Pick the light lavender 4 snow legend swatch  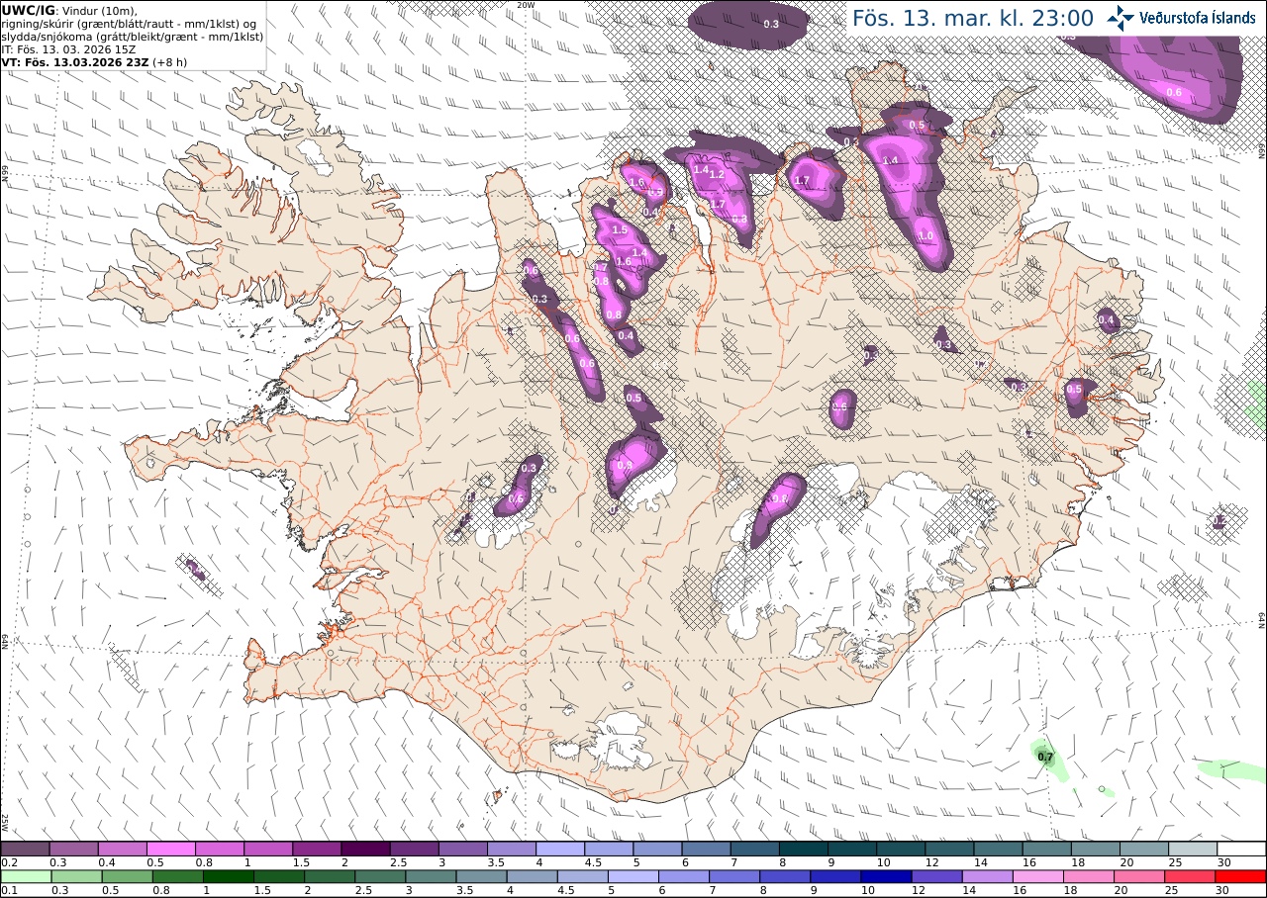(x=560, y=849)
